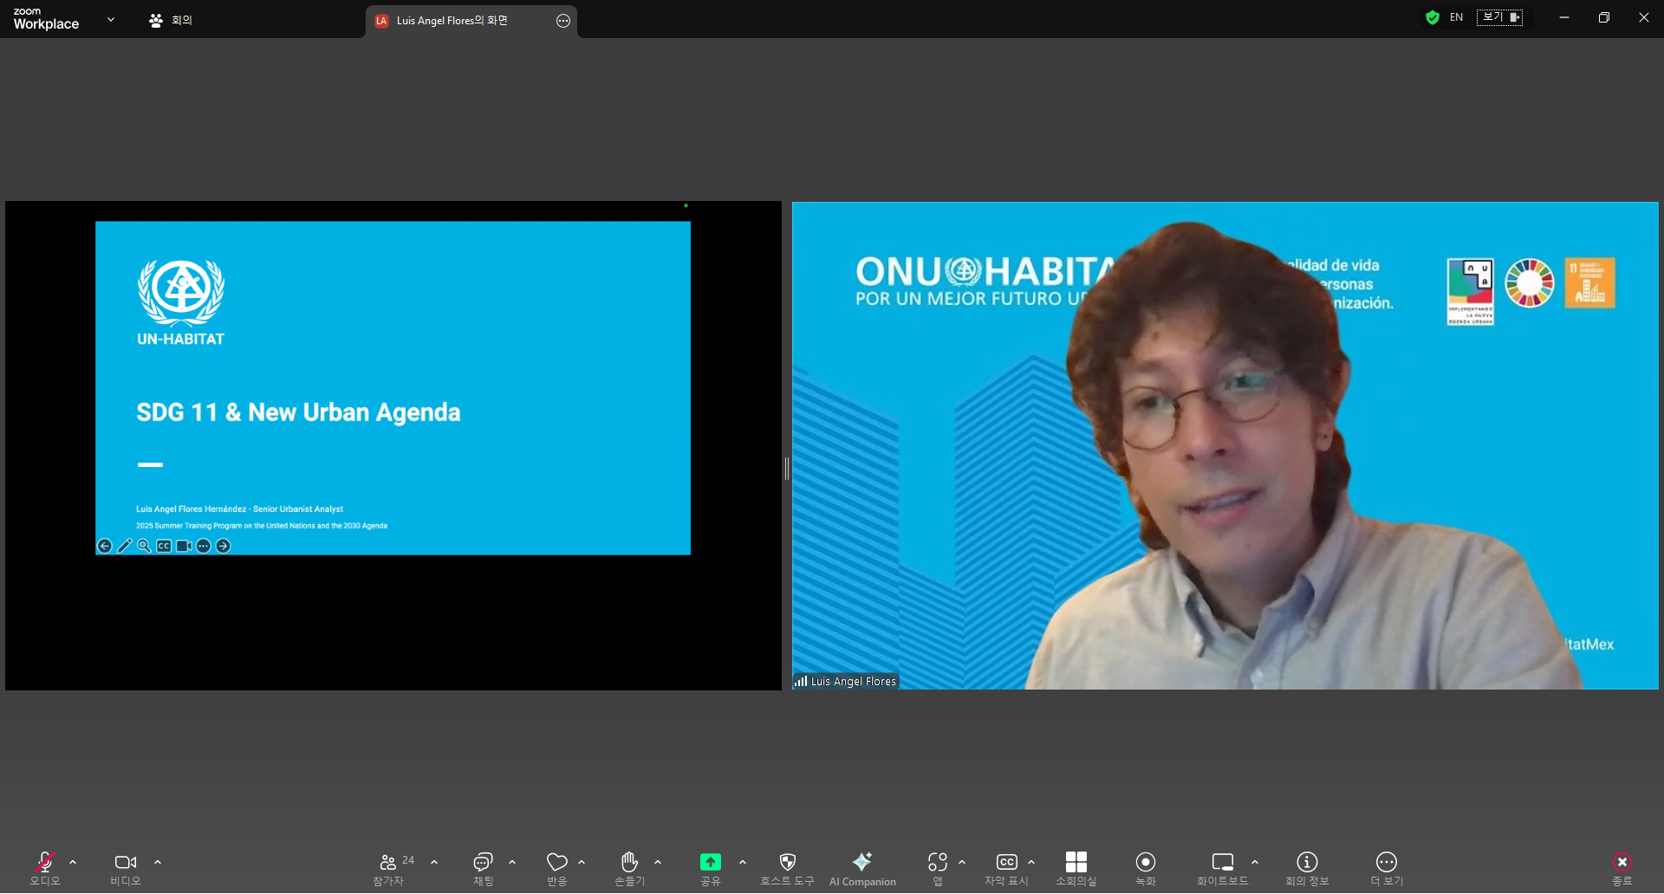The image size is (1664, 894).
Task: Click the Luis Angel Flores name label
Action: 854,682
